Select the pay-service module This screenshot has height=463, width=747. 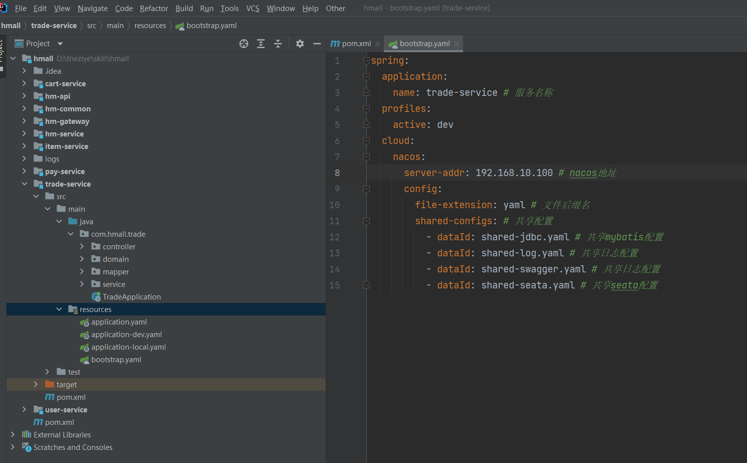65,172
